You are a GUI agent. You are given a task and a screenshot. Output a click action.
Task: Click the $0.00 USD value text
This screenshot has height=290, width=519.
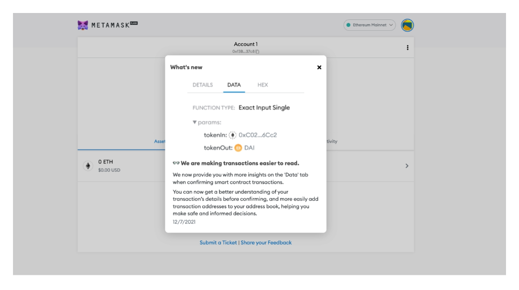[x=109, y=170]
